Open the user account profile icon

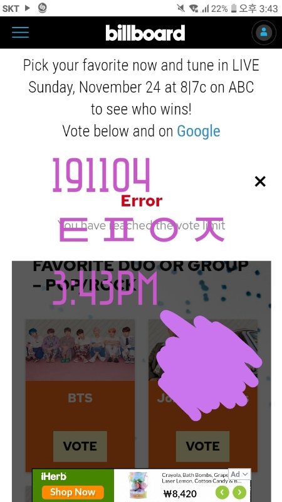click(264, 33)
